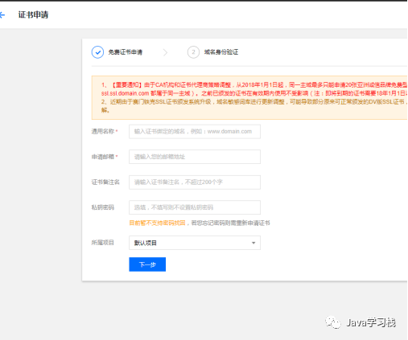Image resolution: width=408 pixels, height=340 pixels.
Task: Click the ssl.ssl.domain.com text in notice
Action: (125, 93)
